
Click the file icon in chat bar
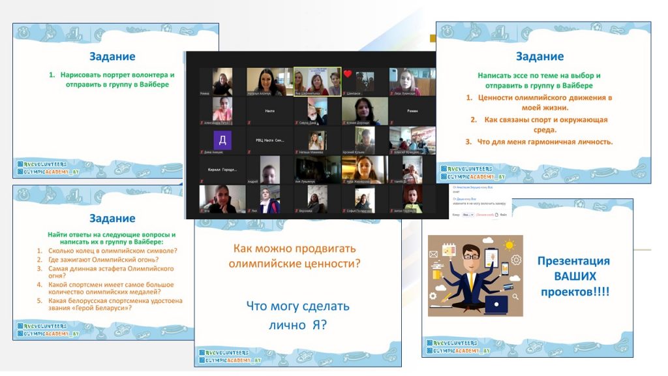[496, 214]
